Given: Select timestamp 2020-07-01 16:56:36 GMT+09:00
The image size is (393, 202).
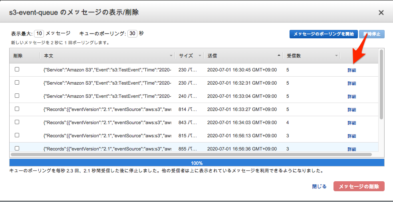Looking at the screenshot, I should click(242, 149).
